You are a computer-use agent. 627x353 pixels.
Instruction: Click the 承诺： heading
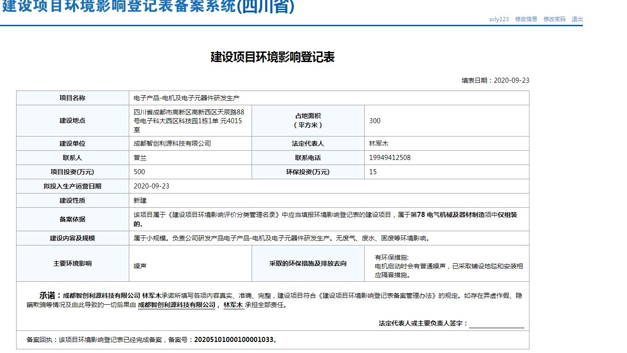point(50,296)
